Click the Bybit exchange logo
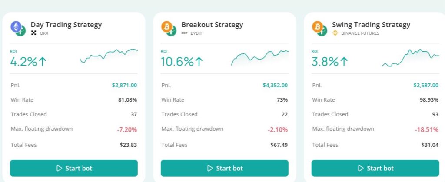The width and height of the screenshot is (445, 182). click(184, 33)
